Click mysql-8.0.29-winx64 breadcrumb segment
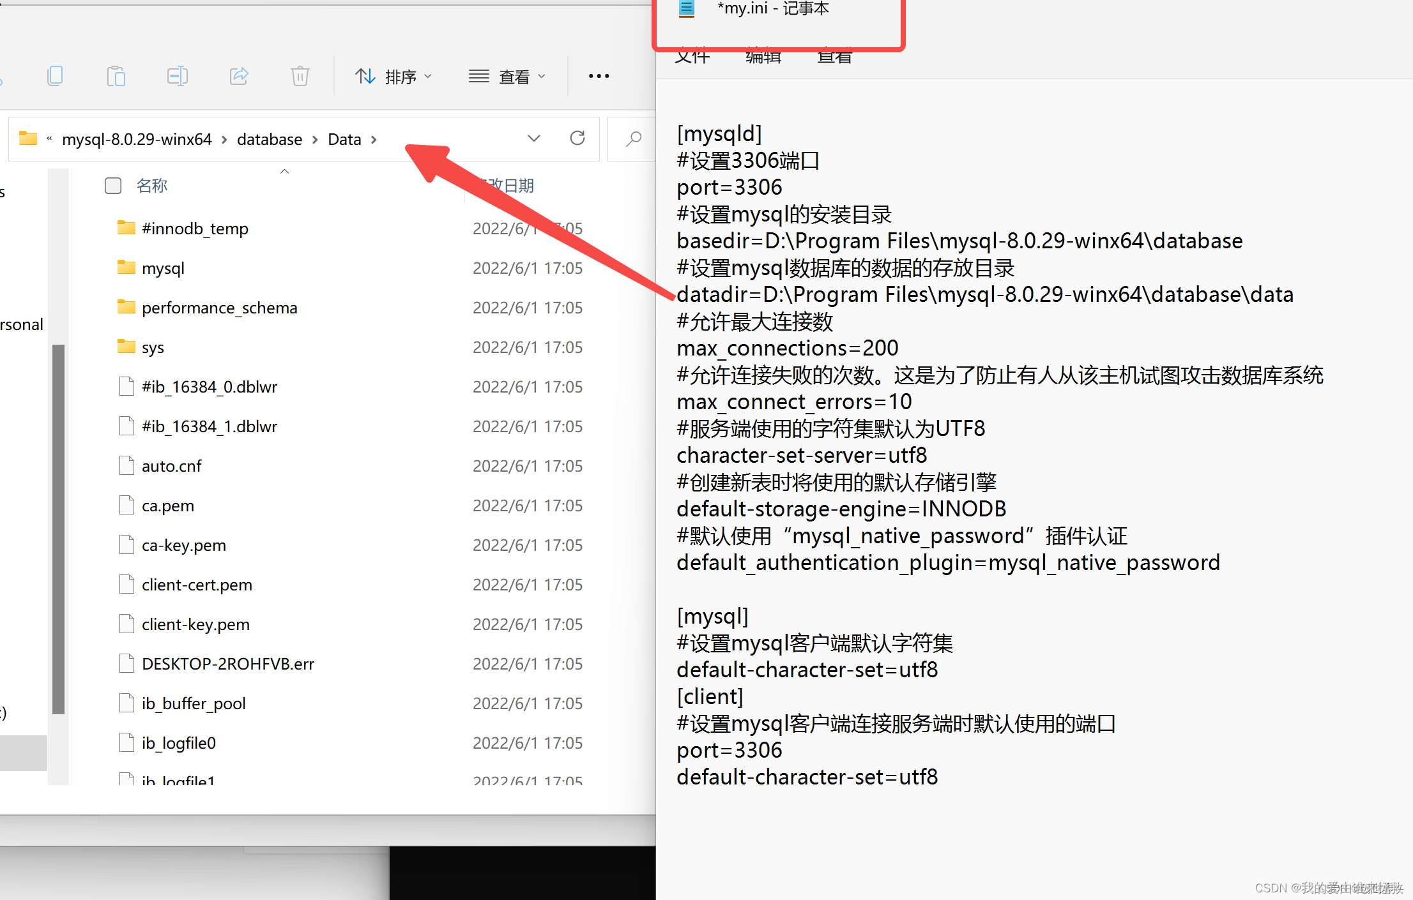This screenshot has height=900, width=1413. [137, 139]
